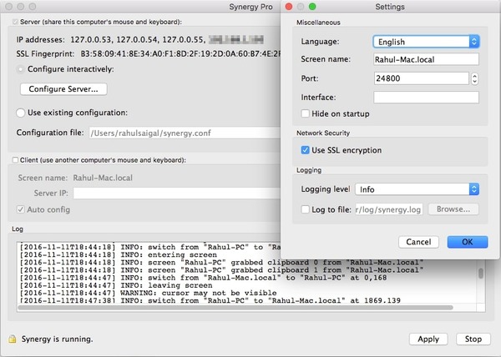
Task: Click the Configure Server... button
Action: pyautogui.click(x=63, y=89)
